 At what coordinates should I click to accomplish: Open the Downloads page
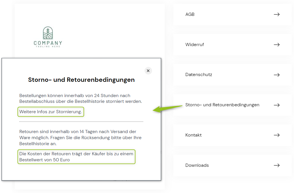233,165
